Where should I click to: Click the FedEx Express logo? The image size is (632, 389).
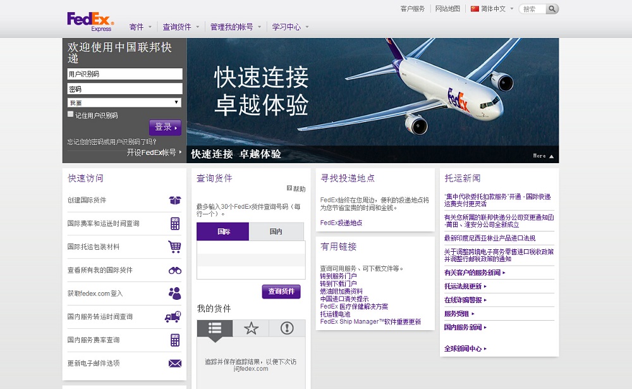(90, 22)
